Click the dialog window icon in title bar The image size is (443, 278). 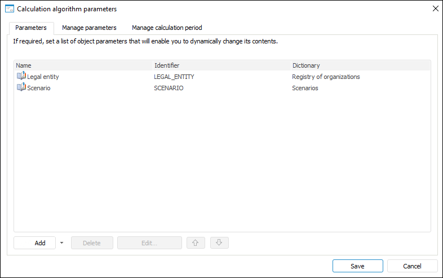tap(9, 8)
